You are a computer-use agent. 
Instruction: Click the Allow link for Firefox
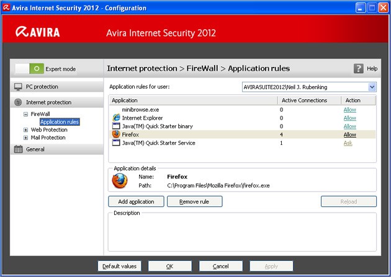pos(349,134)
